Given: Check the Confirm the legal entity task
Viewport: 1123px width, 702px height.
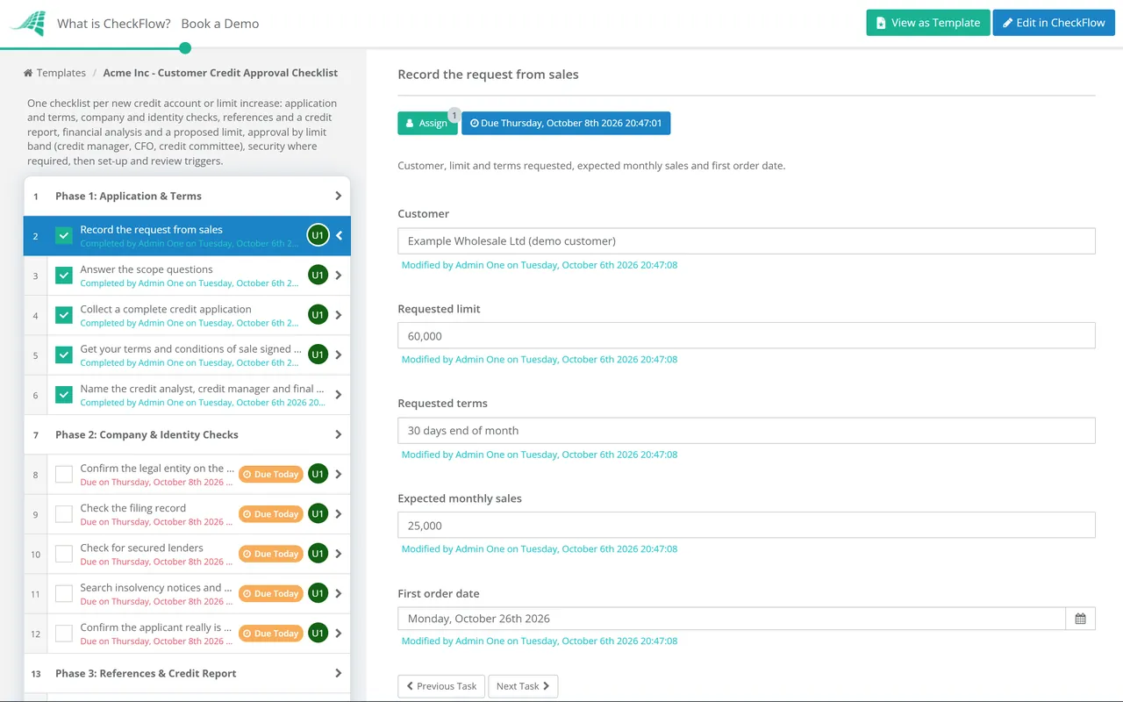Looking at the screenshot, I should click(64, 475).
